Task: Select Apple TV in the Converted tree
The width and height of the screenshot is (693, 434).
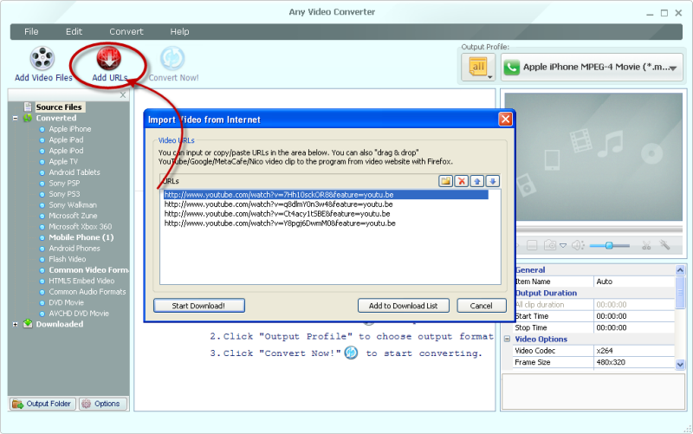Action: pos(63,162)
